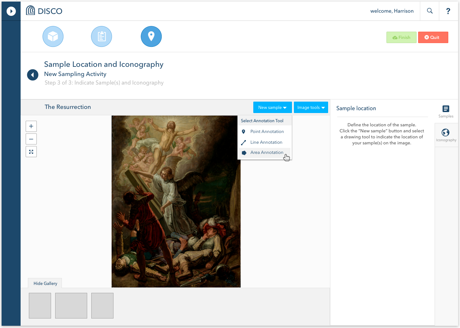Open the Samples panel icon
460x328 pixels.
tap(446, 109)
